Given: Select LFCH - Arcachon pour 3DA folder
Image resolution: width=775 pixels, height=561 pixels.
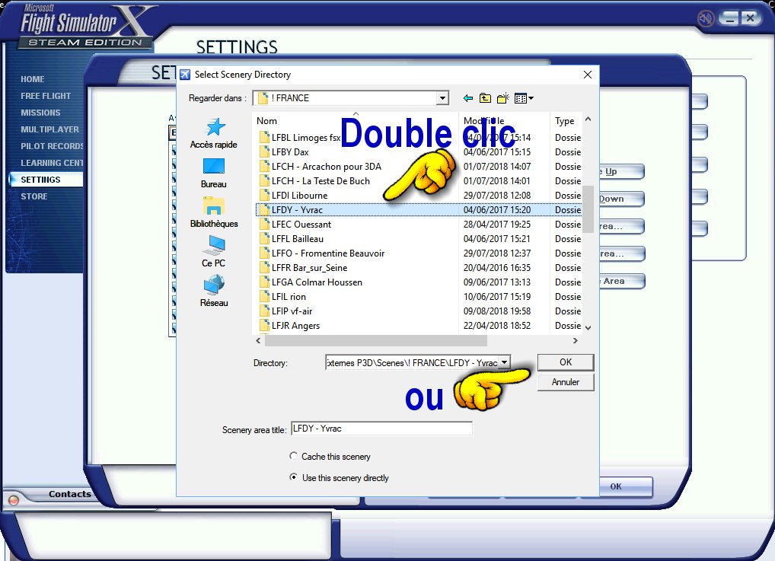Looking at the screenshot, I should coord(326,167).
